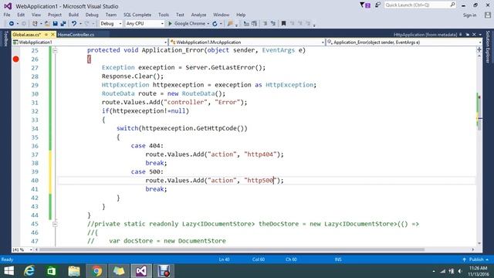This screenshot has width=494, height=278.
Task: Expand the Google Chrome browser target dropdown
Action: (x=208, y=24)
